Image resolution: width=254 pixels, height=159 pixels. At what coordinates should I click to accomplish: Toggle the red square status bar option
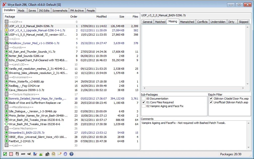(11, 154)
